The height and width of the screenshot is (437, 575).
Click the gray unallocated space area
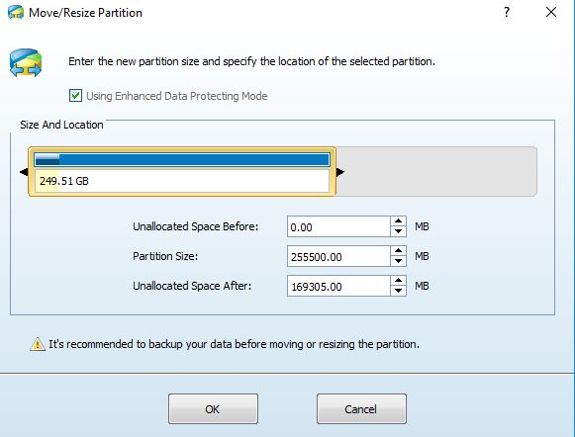point(436,172)
